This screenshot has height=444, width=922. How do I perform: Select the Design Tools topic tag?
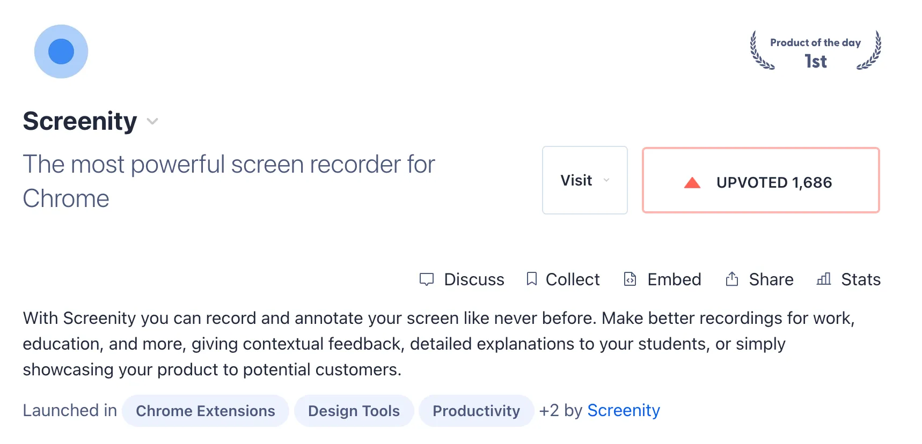pyautogui.click(x=354, y=411)
